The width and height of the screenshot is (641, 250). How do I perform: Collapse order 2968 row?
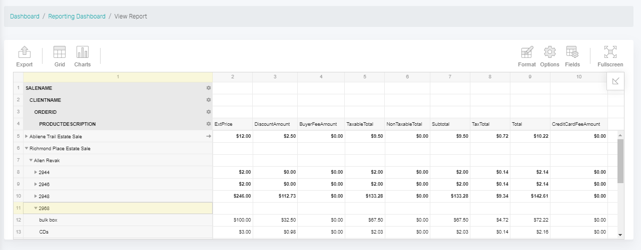pyautogui.click(x=36, y=208)
